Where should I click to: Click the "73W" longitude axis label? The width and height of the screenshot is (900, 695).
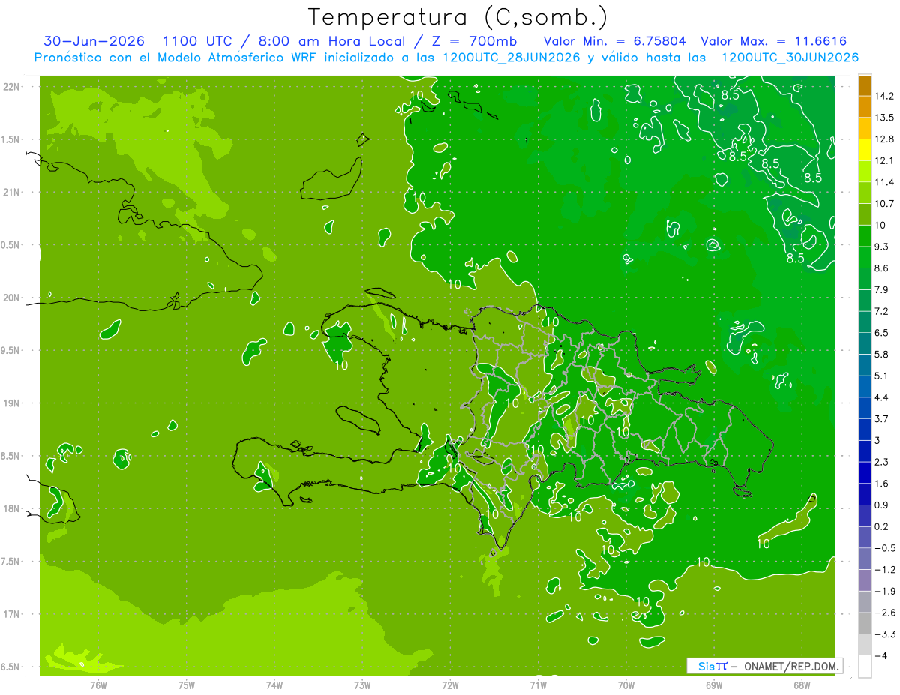click(362, 685)
